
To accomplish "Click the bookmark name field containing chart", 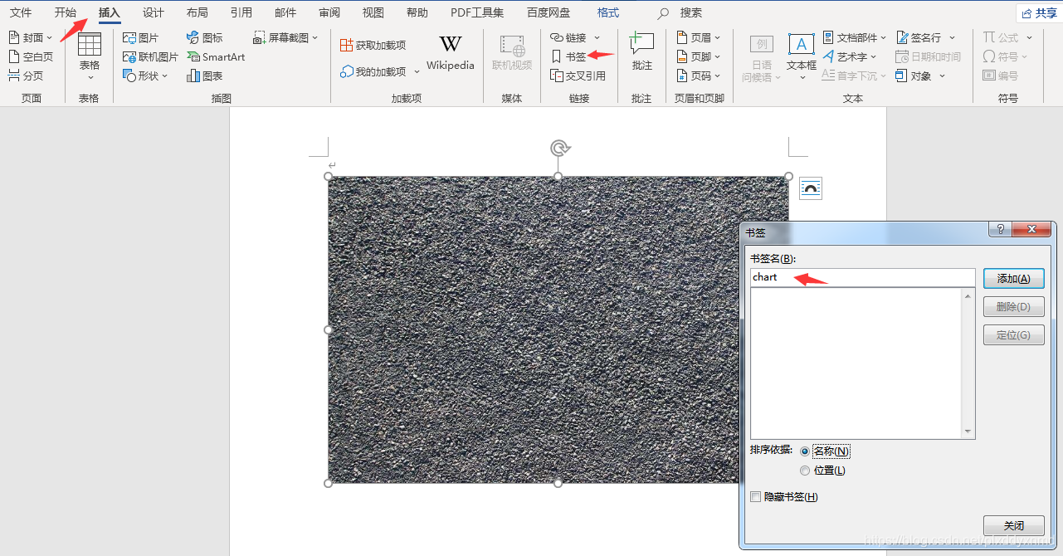I will click(x=862, y=277).
